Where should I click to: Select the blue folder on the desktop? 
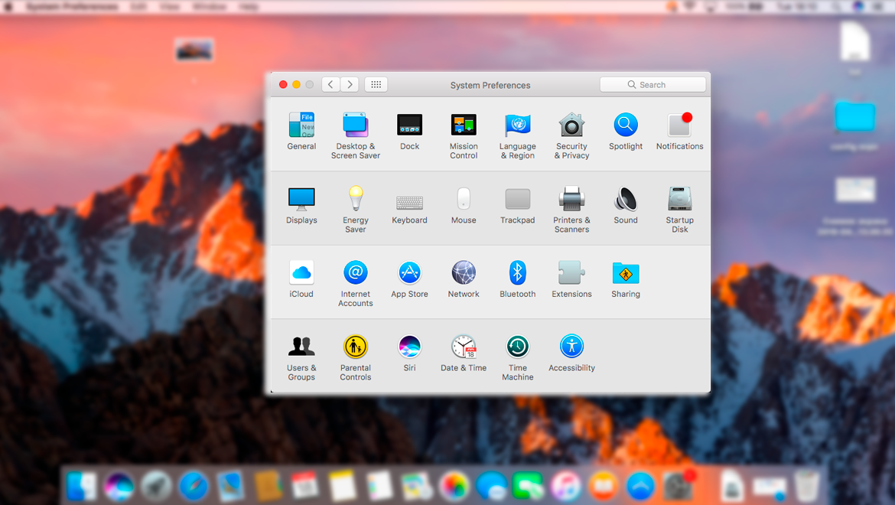[854, 117]
